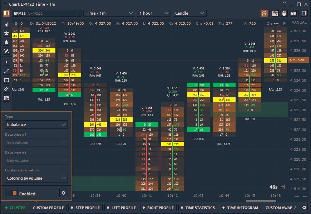
Task: Expand the Coloring by volume dropdown
Action: [x=37, y=178]
